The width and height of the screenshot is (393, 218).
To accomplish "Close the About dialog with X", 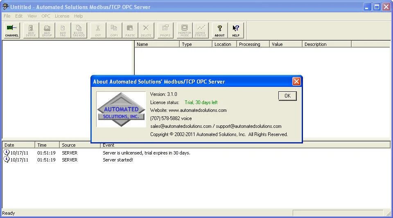I will (296, 81).
